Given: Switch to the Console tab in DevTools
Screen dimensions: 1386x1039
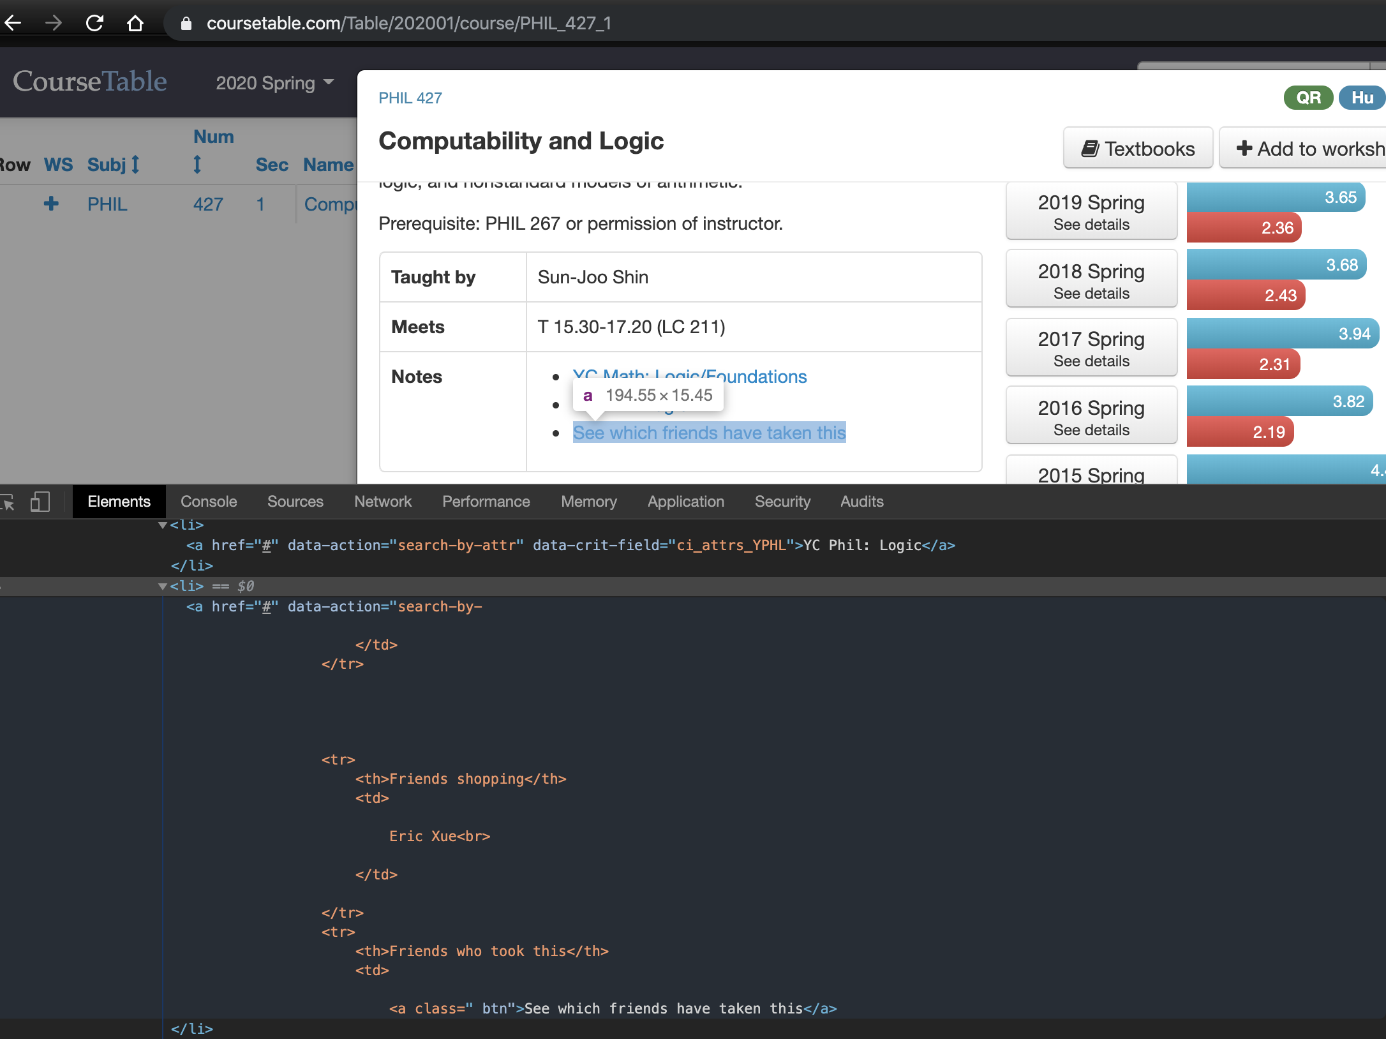Looking at the screenshot, I should tap(208, 502).
